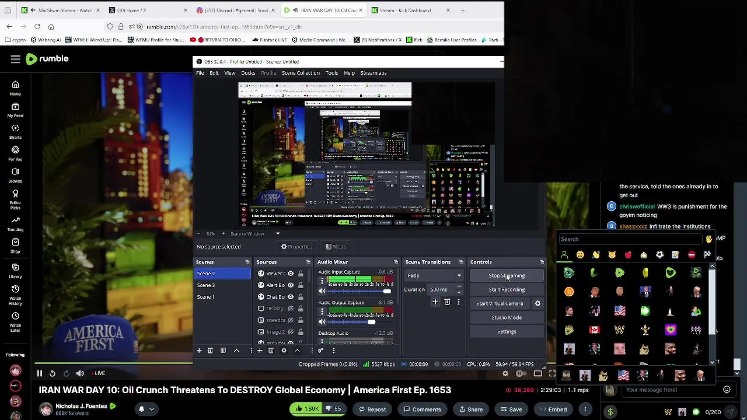747x420 pixels.
Task: Open transition properties three-dot menu
Action: coord(459,302)
